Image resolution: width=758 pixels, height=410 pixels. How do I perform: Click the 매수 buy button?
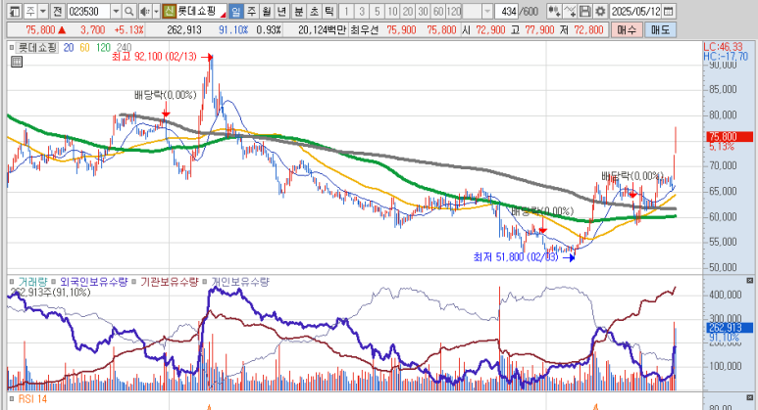[627, 30]
